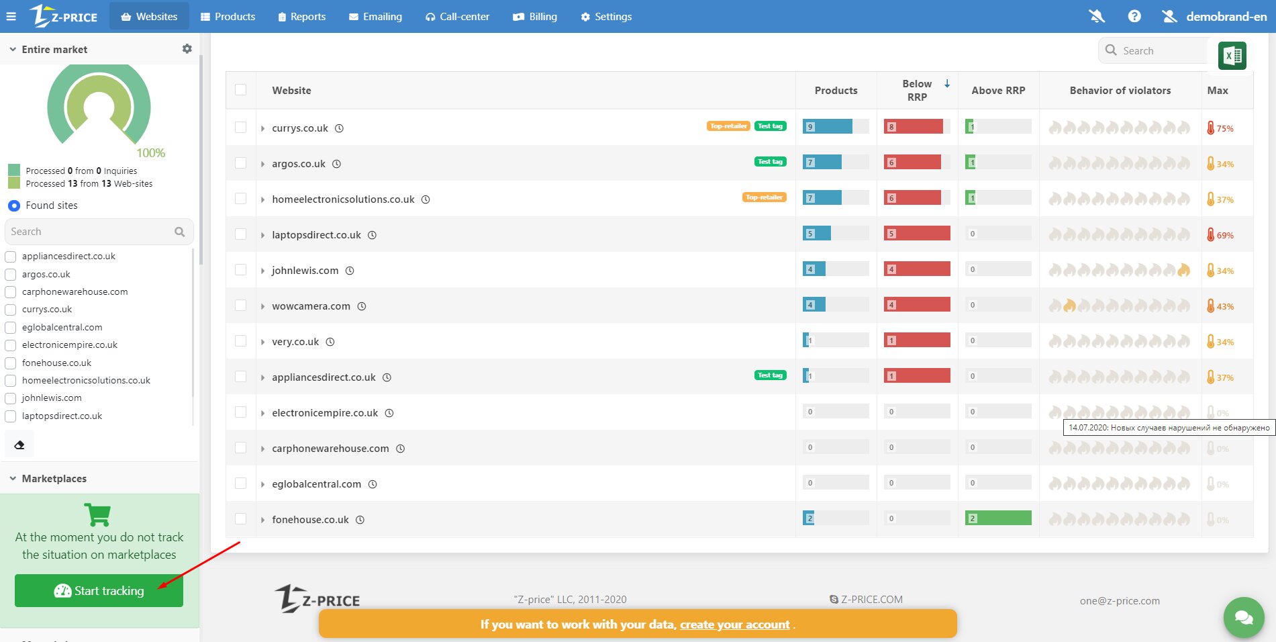The width and height of the screenshot is (1276, 642).
Task: Click the Top-retailer tag on currys.co.uk
Action: pyautogui.click(x=728, y=126)
